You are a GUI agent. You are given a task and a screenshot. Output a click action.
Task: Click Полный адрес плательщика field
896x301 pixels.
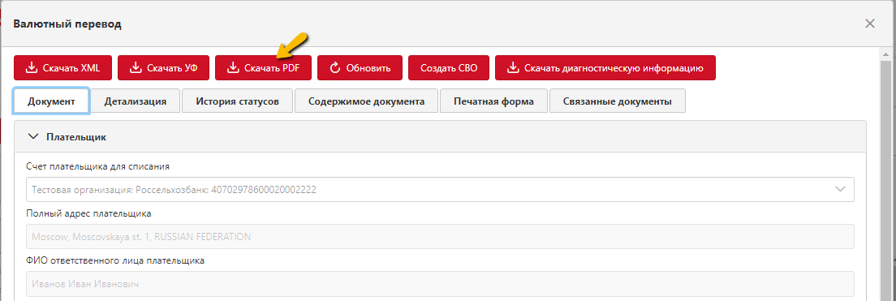440,236
